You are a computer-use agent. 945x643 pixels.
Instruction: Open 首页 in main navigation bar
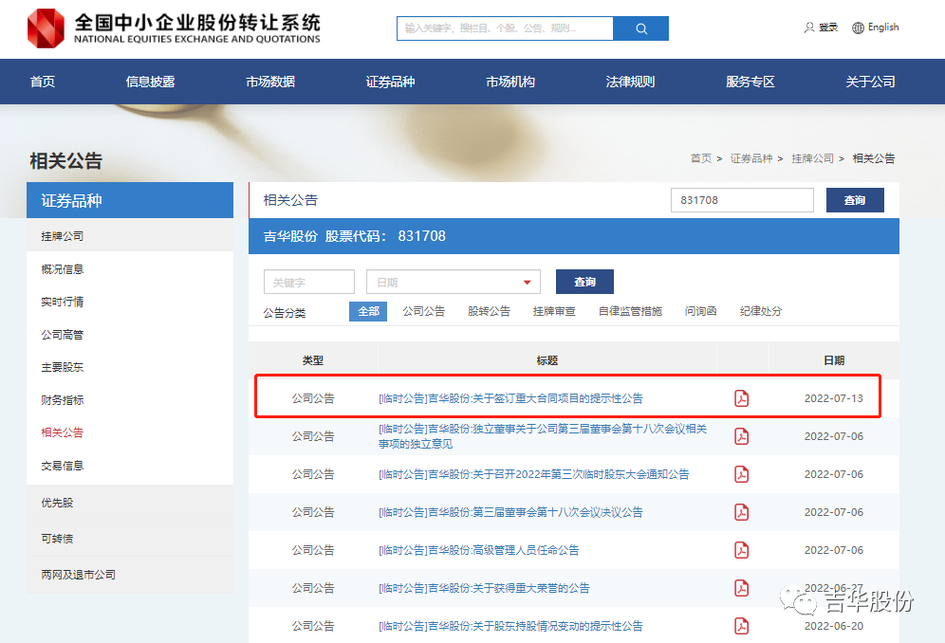pyautogui.click(x=43, y=82)
